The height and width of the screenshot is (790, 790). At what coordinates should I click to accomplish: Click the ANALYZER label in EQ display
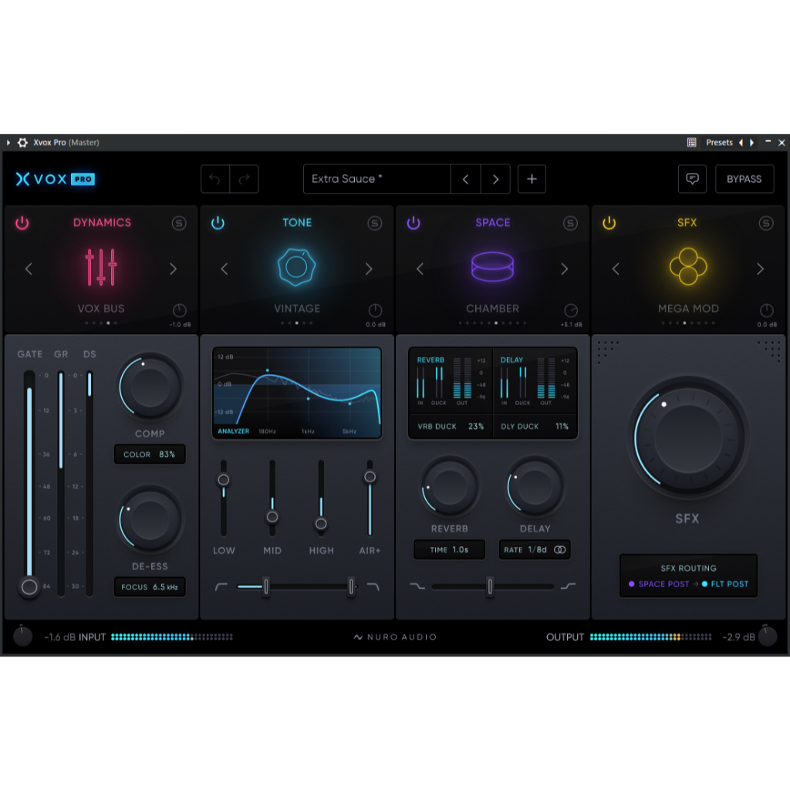pos(233,431)
